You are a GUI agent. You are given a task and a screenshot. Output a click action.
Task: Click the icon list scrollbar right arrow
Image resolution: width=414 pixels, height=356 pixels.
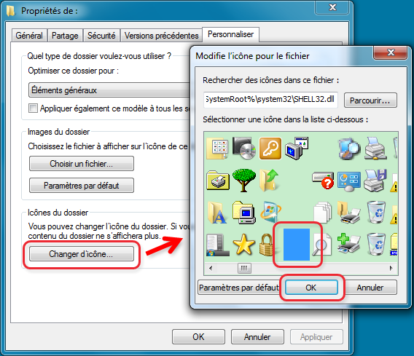(x=391, y=269)
